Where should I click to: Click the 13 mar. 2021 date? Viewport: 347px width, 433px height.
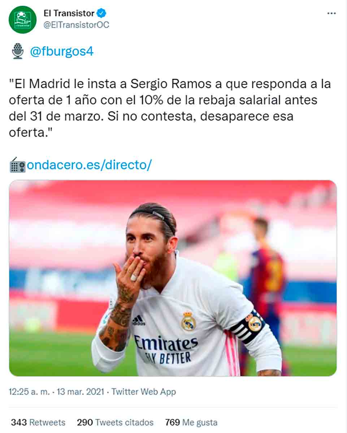coord(80,392)
